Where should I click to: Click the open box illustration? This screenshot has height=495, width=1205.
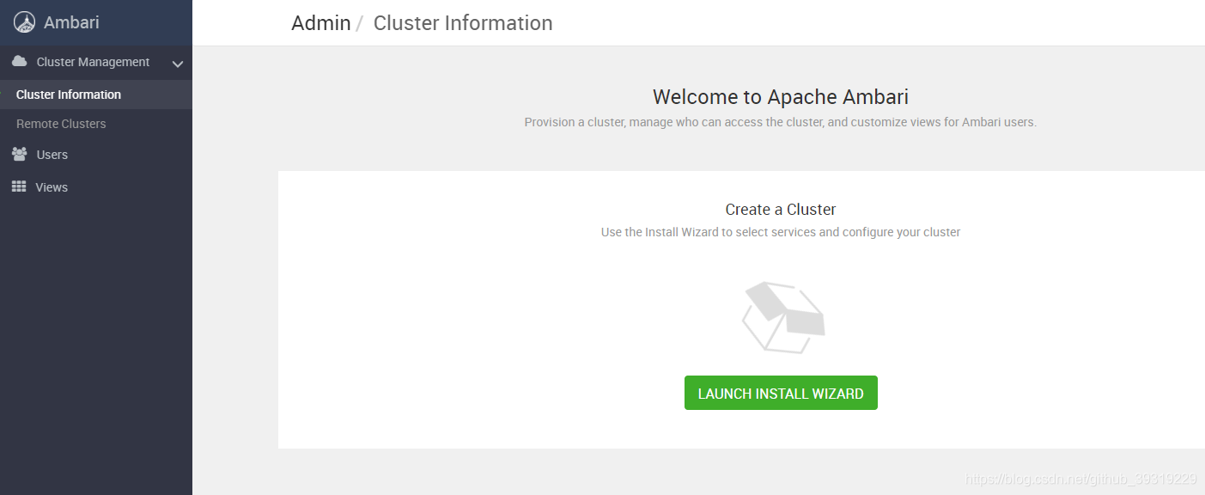(x=783, y=317)
